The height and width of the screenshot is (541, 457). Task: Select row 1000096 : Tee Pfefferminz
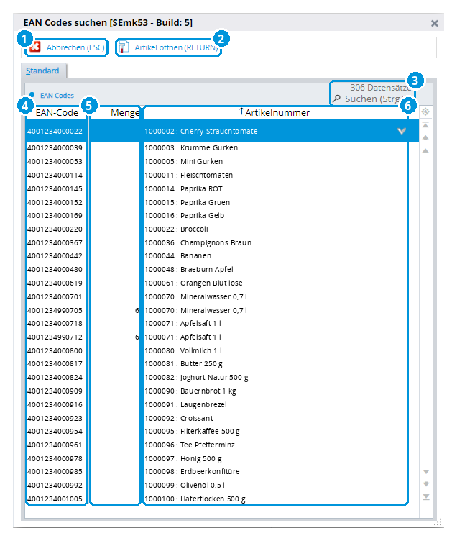coord(222,445)
